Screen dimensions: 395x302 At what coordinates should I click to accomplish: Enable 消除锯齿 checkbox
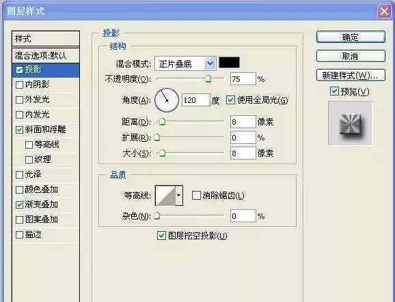pyautogui.click(x=196, y=195)
